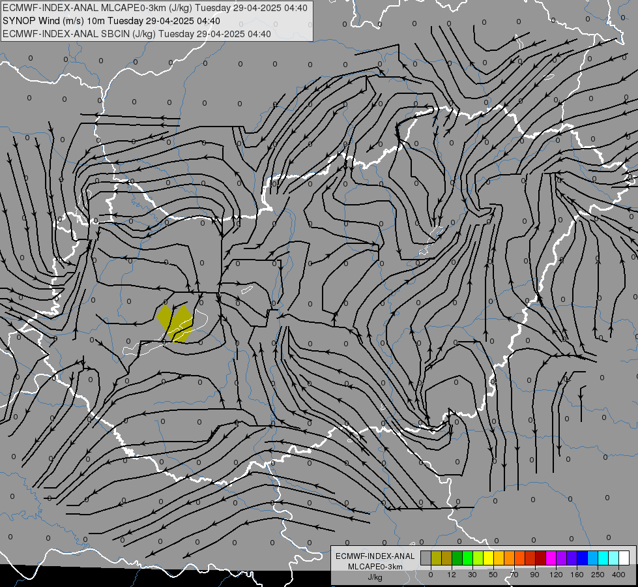The width and height of the screenshot is (638, 587).
Task: Click the legend value 400
Action: pos(618,575)
